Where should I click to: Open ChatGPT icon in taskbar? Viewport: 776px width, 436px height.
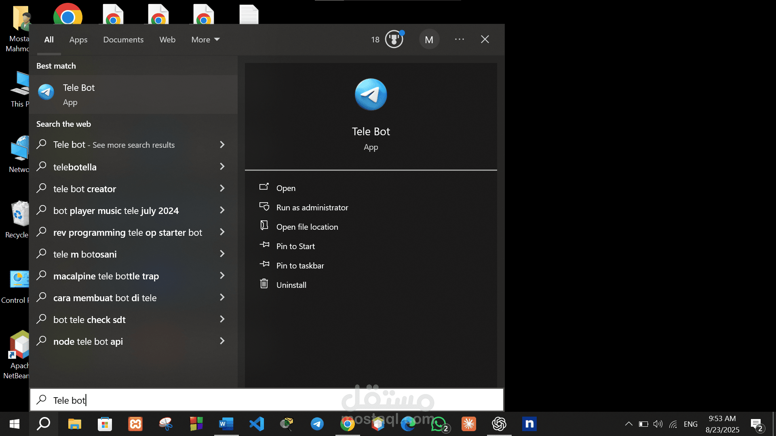[499, 424]
